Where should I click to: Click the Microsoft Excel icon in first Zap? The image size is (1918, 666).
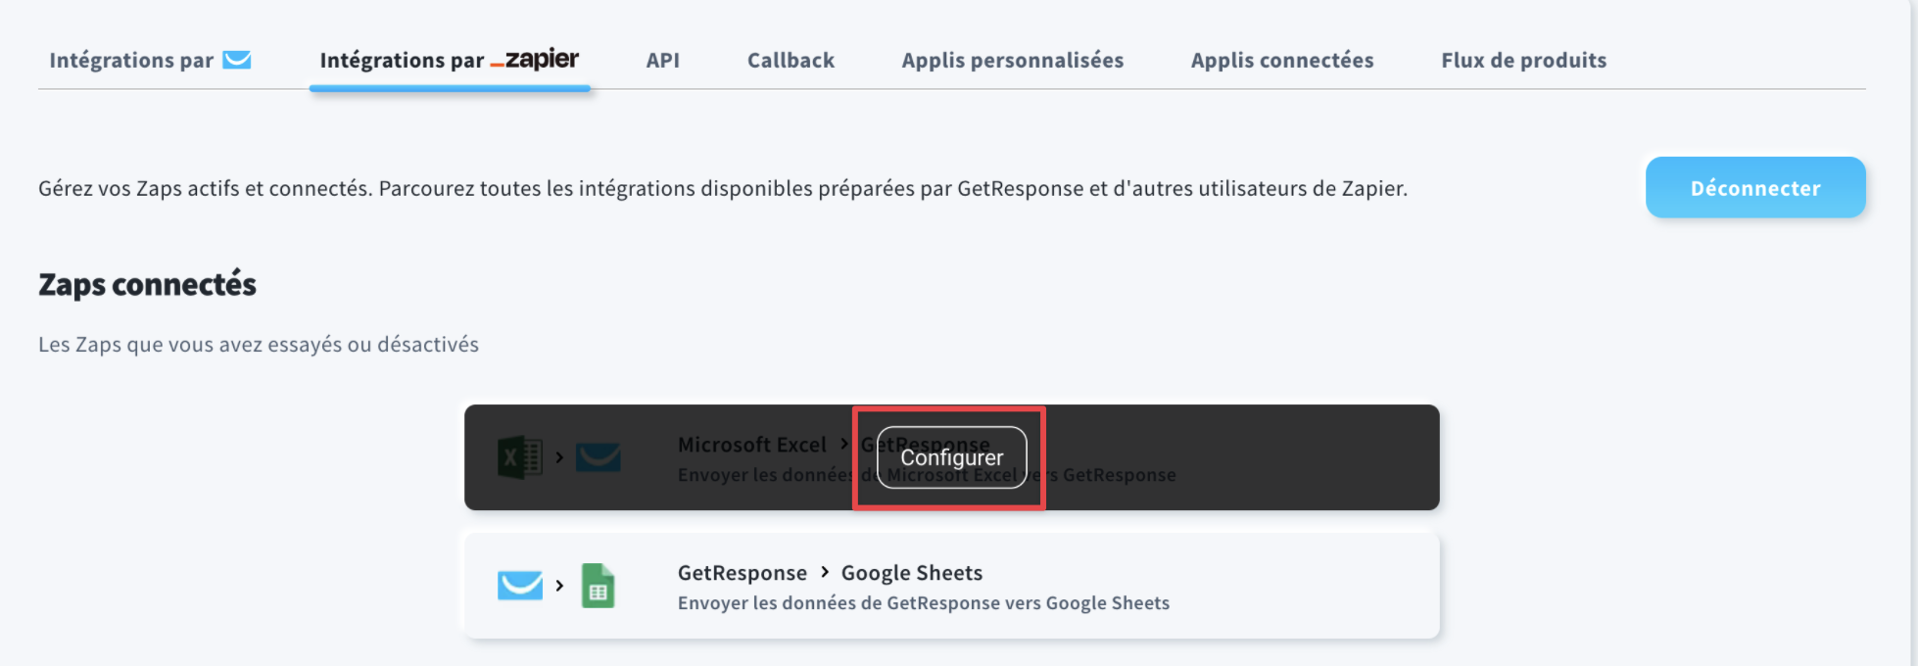pos(519,457)
